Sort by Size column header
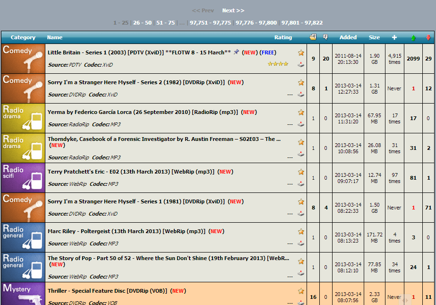The width and height of the screenshot is (436, 305). click(374, 37)
